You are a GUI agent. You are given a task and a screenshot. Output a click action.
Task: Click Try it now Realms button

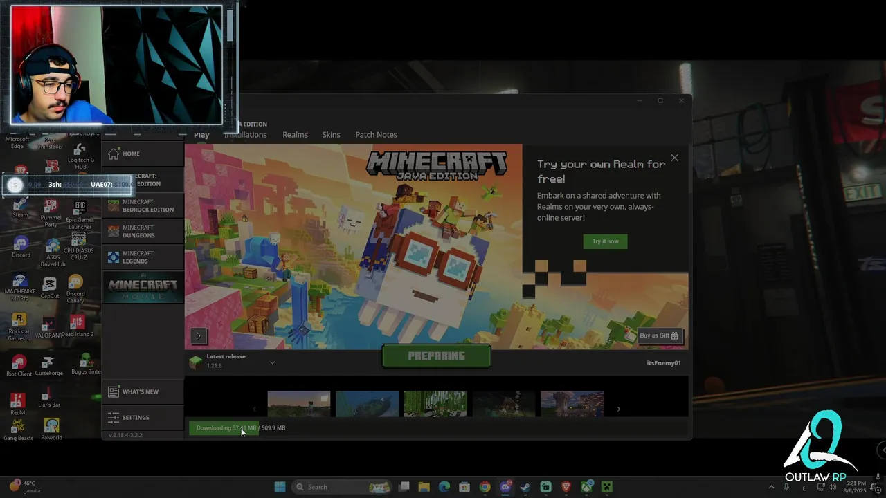pos(605,241)
